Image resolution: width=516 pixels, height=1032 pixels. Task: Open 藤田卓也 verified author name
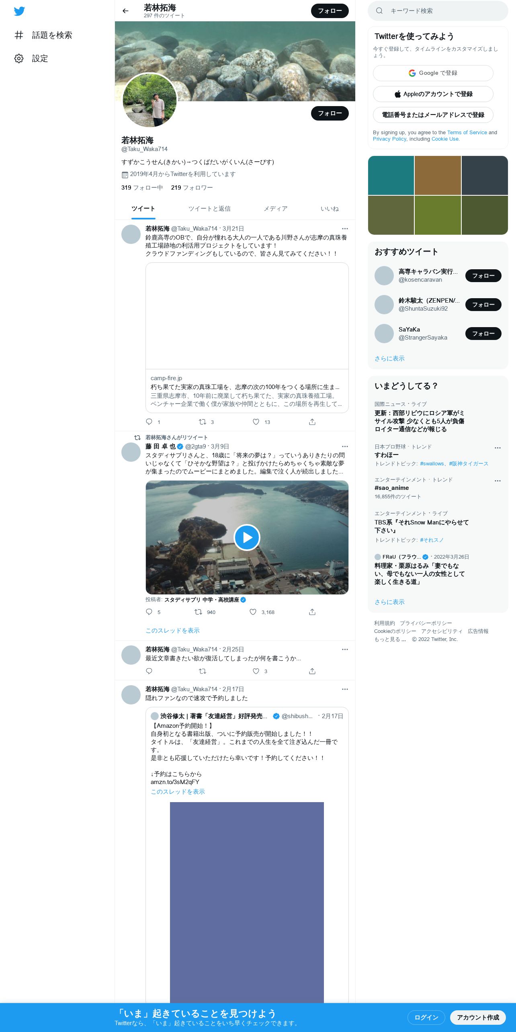coord(164,446)
